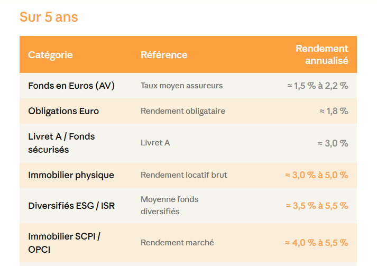Click the Rendement annualisé column header
377x266 pixels.
[x=321, y=54]
